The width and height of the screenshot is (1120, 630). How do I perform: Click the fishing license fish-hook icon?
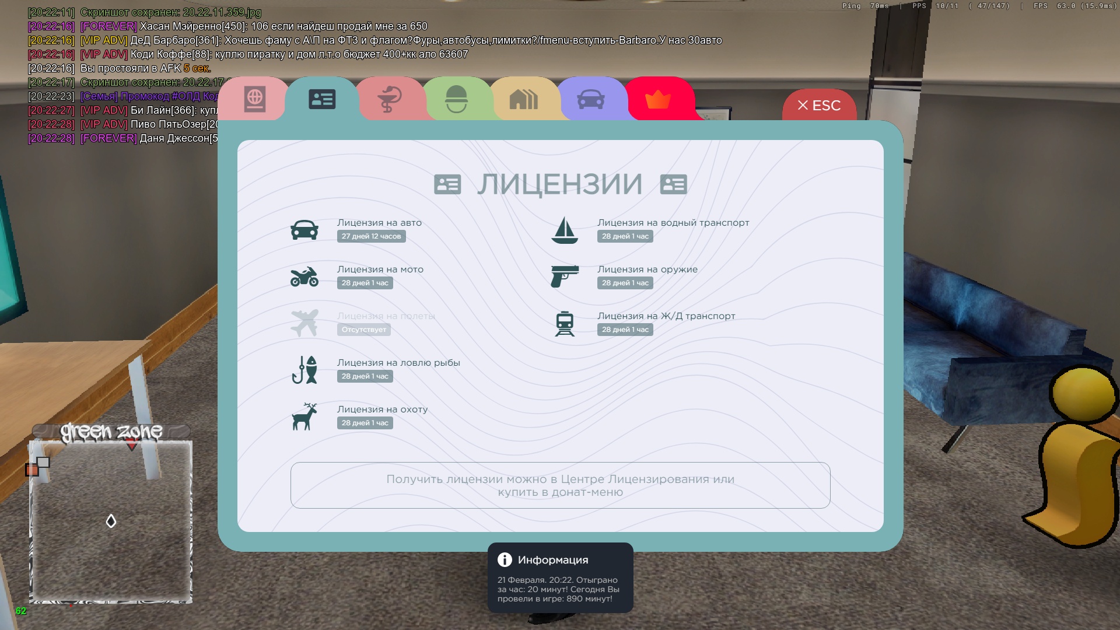click(x=304, y=370)
